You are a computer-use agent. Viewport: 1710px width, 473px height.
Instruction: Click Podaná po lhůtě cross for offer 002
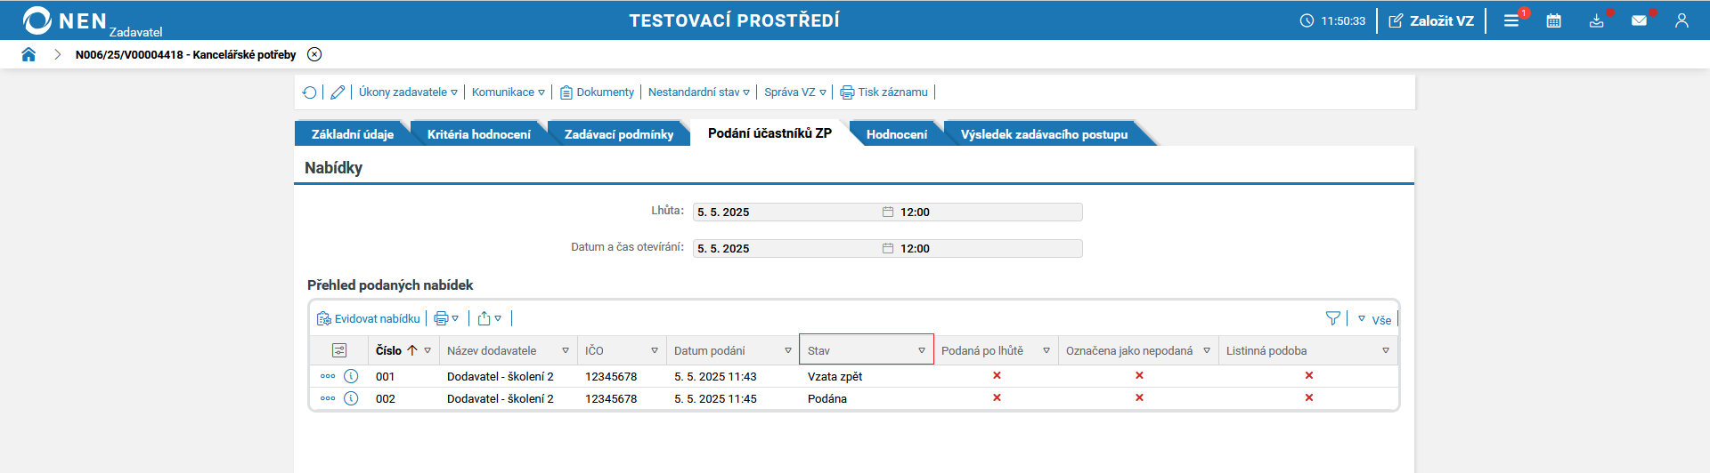(x=997, y=397)
